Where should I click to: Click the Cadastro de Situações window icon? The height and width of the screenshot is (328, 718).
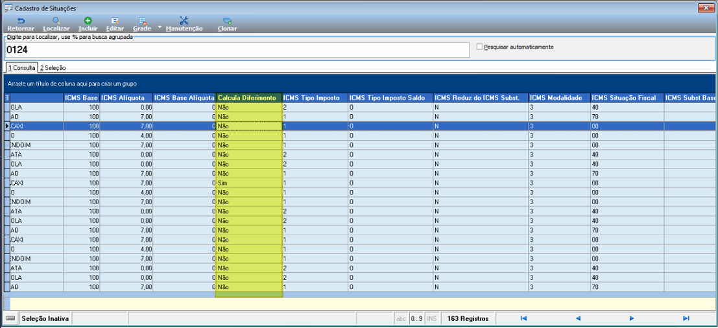point(8,8)
